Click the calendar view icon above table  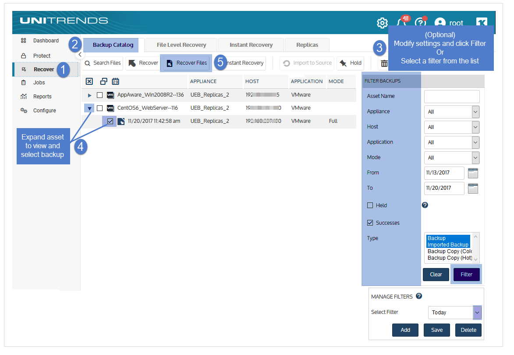coord(115,81)
